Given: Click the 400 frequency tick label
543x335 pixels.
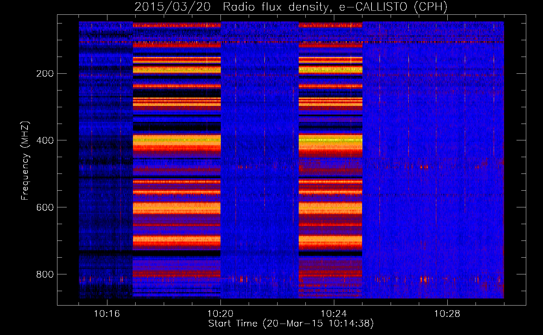Looking at the screenshot, I should point(45,140).
